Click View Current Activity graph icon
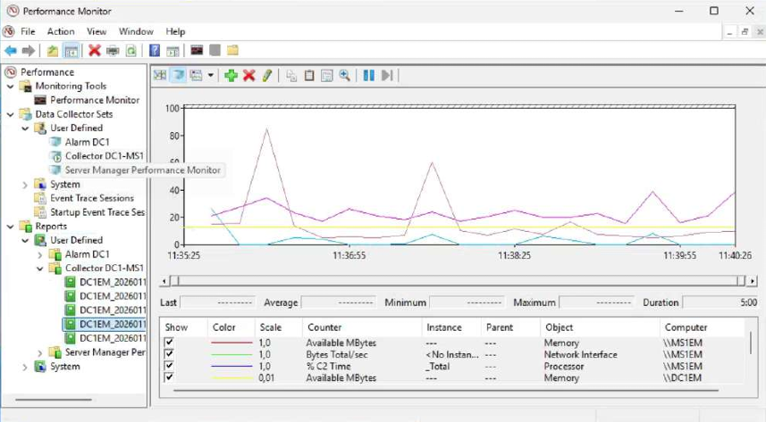 160,75
